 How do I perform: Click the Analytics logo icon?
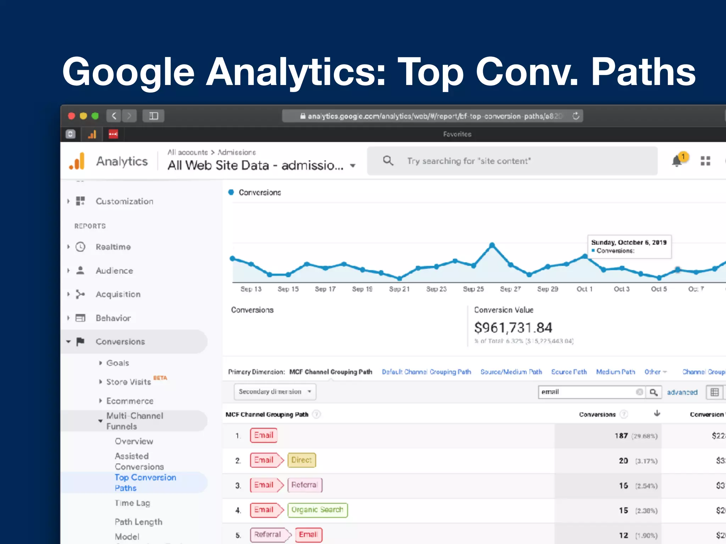[77, 161]
